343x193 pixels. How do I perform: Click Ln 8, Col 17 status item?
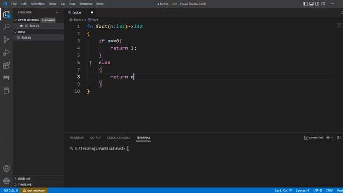[284, 191]
